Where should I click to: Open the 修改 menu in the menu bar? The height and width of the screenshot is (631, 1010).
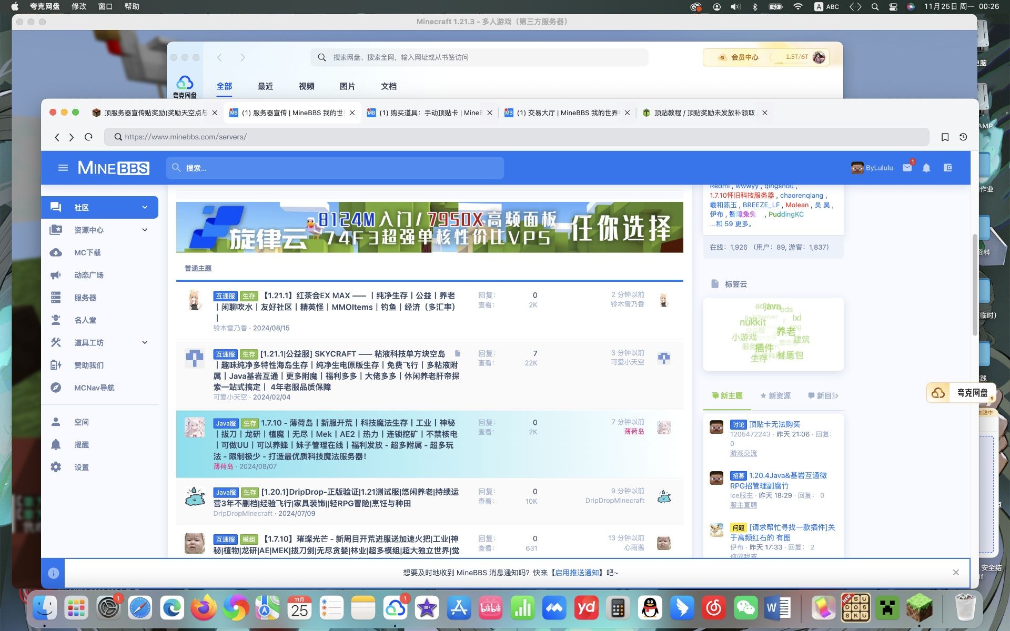click(79, 6)
